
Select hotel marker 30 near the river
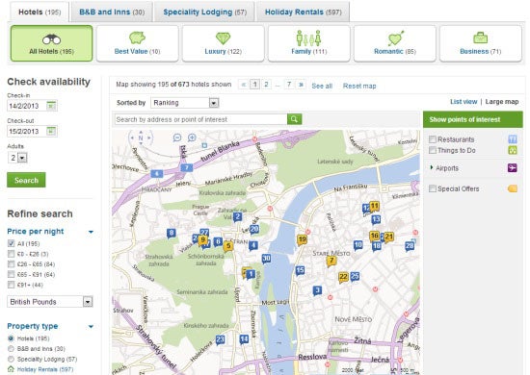coord(266,259)
